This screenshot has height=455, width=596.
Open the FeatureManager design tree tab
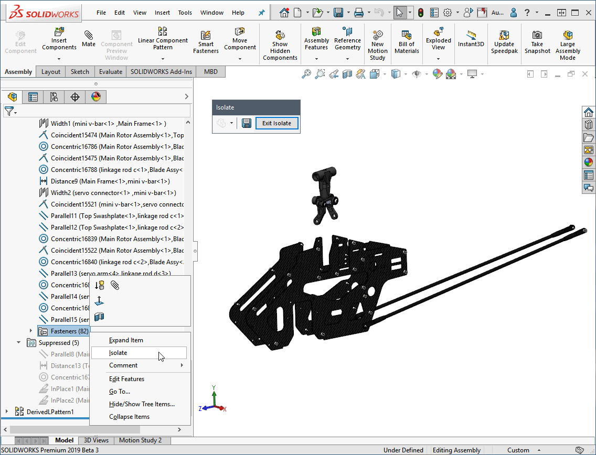pyautogui.click(x=12, y=97)
